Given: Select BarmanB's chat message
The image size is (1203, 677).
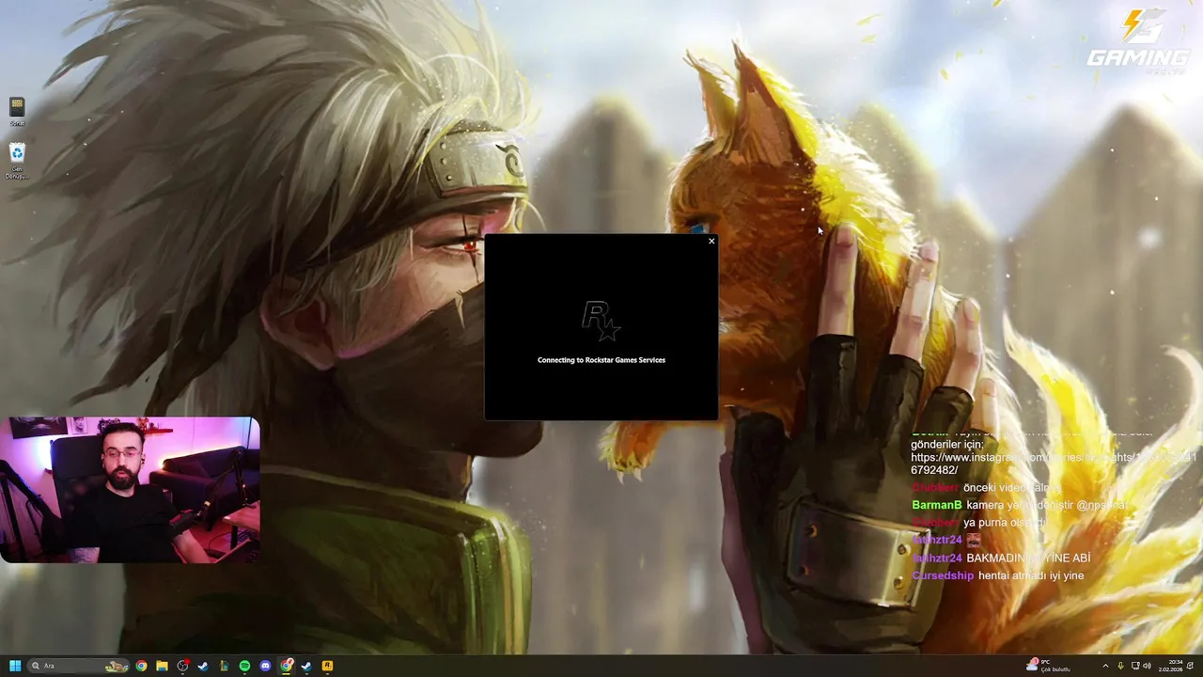Looking at the screenshot, I should coord(1019,505).
